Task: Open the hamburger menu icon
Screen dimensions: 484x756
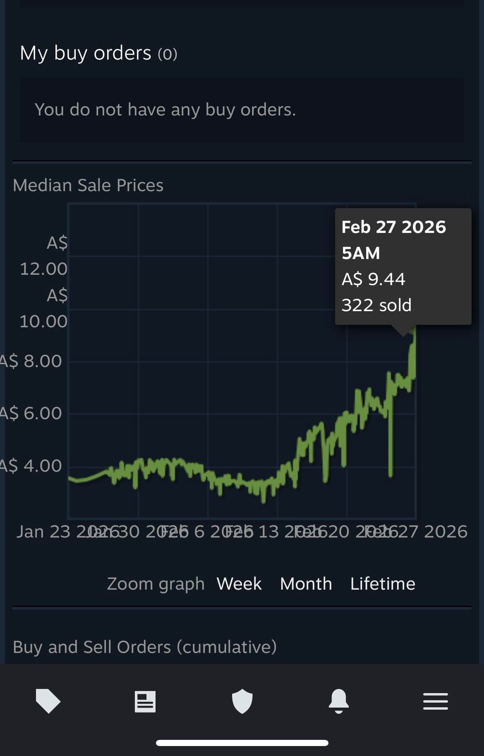Action: 435,701
